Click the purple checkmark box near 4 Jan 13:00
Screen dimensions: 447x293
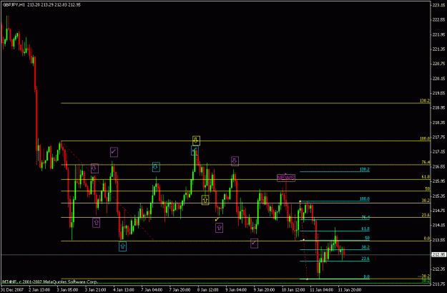coord(114,152)
